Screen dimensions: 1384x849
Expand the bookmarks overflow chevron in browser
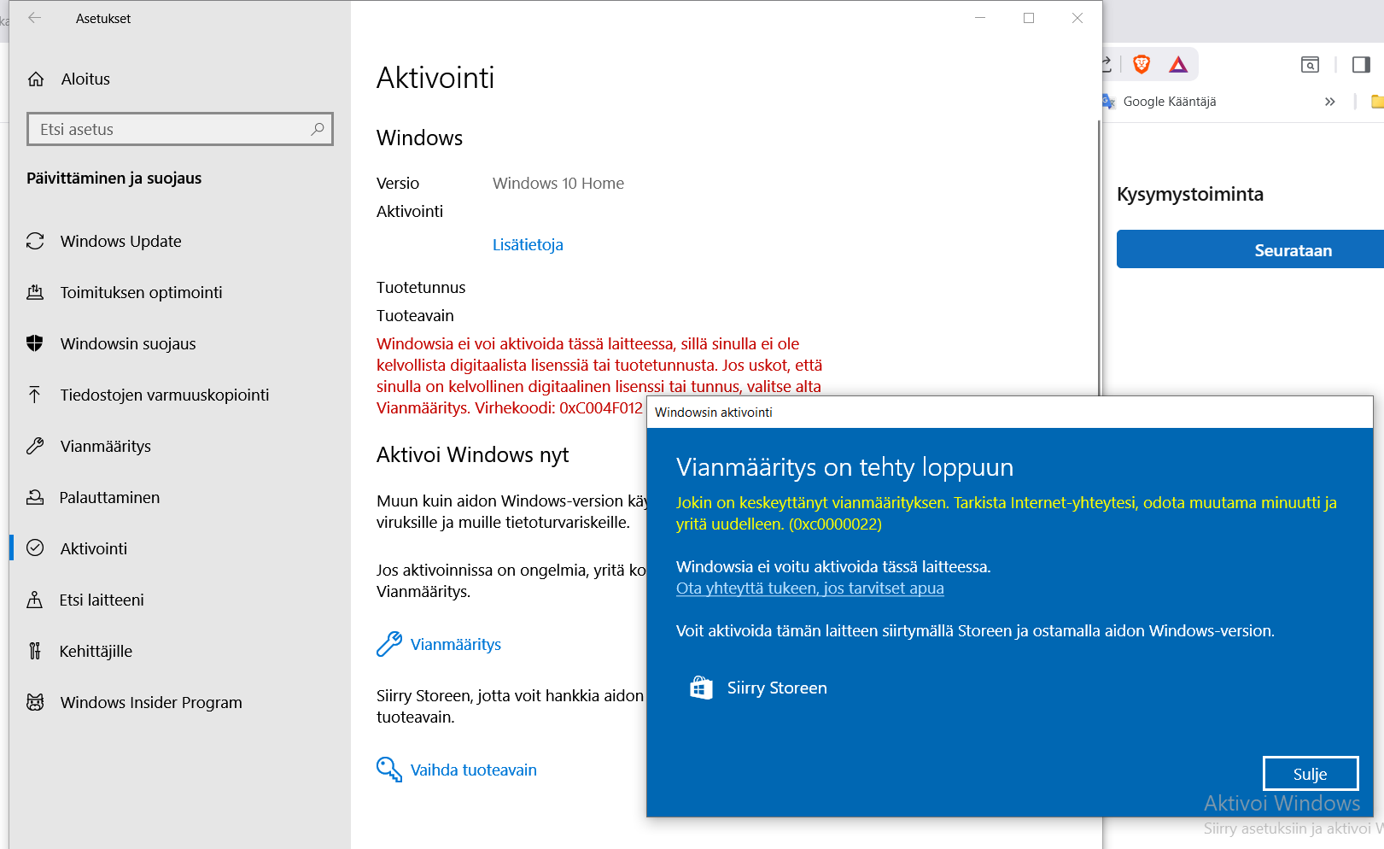(x=1329, y=102)
